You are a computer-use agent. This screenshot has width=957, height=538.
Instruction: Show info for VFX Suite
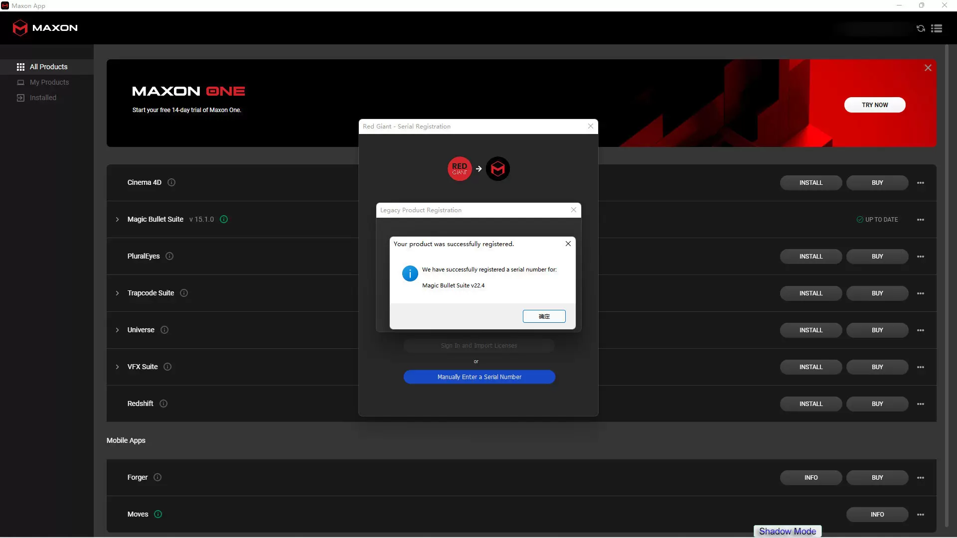pyautogui.click(x=167, y=367)
